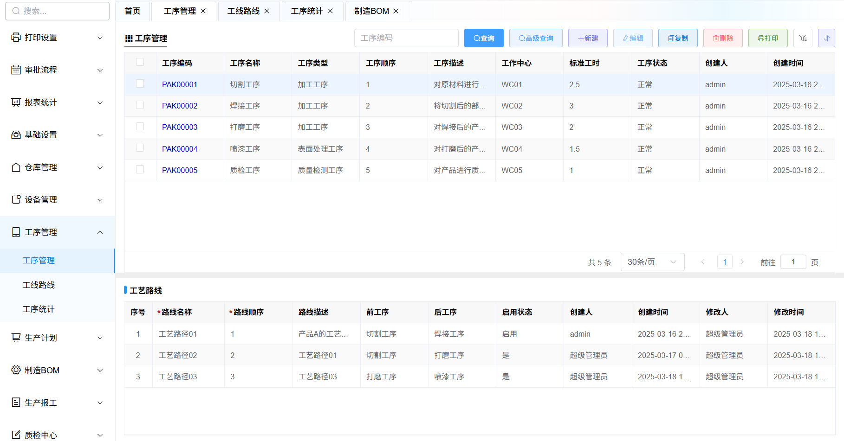Click the filter columns icon button
The height and width of the screenshot is (441, 844).
coord(803,38)
